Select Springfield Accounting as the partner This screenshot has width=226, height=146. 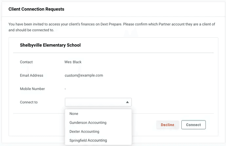pyautogui.click(x=88, y=140)
